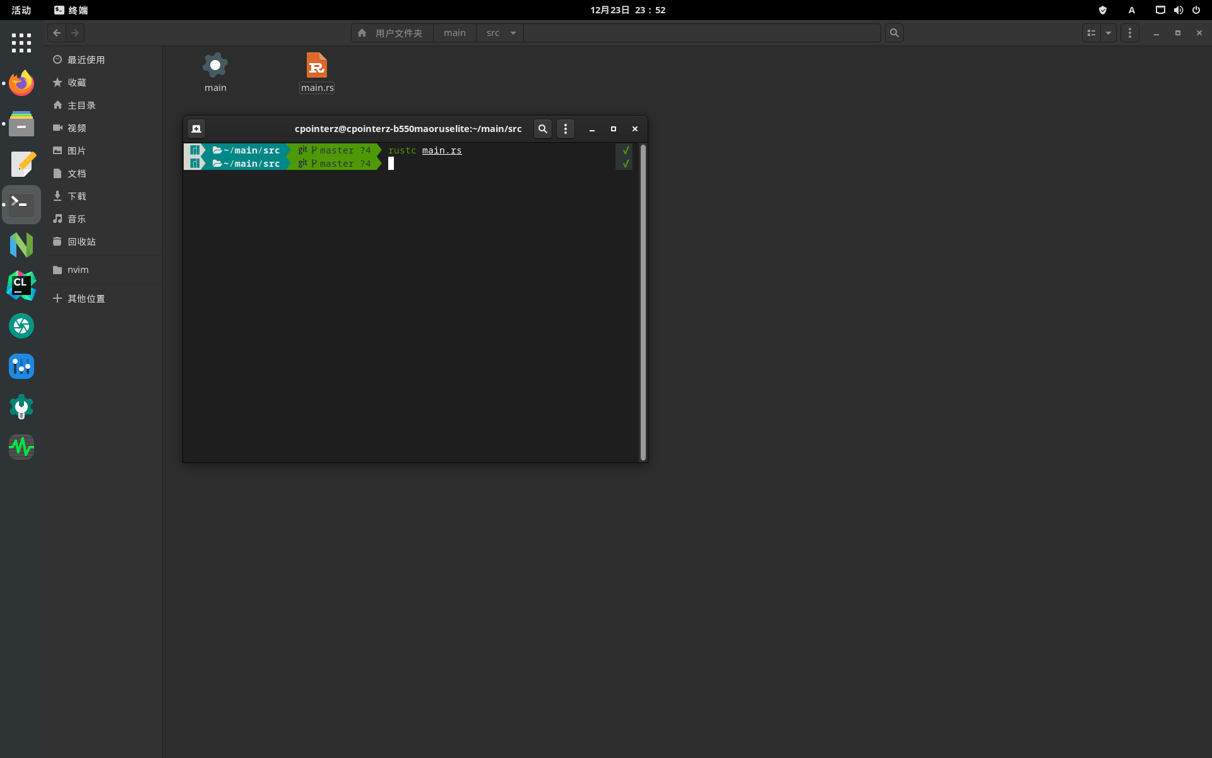The height and width of the screenshot is (758, 1212).
Task: Click the terminal vertical scrollbar
Action: click(643, 302)
